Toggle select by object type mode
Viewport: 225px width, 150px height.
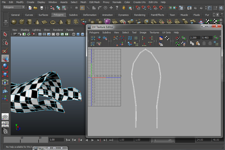58,8
